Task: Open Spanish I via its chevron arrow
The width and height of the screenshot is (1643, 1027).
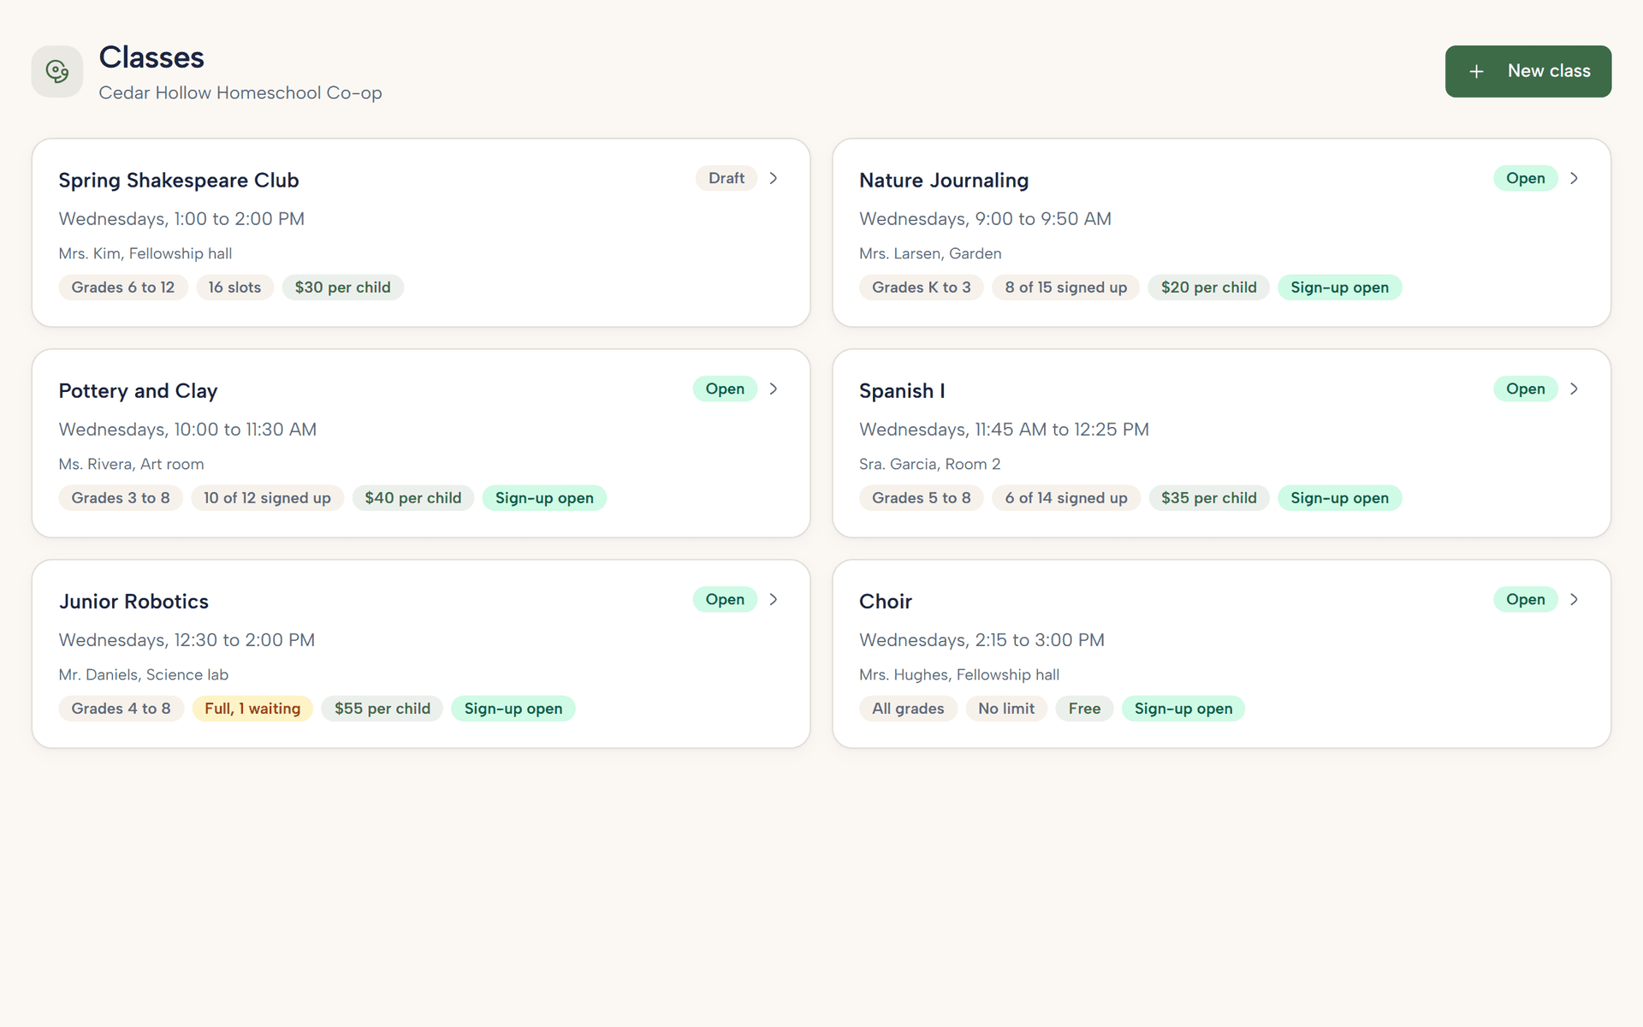Action: tap(1574, 389)
